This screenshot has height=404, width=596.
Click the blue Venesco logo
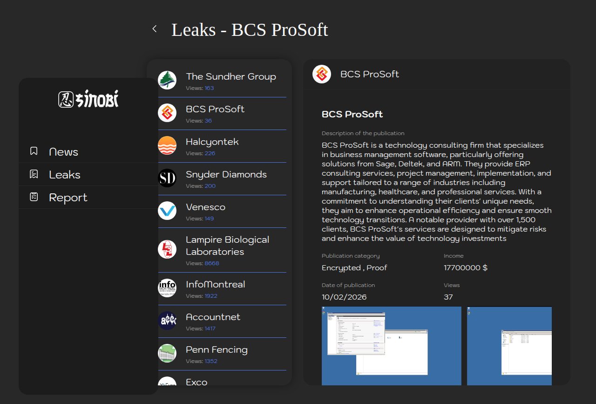167,211
